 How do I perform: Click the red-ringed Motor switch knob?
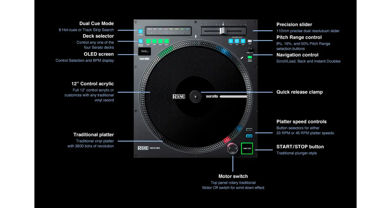tap(233, 149)
